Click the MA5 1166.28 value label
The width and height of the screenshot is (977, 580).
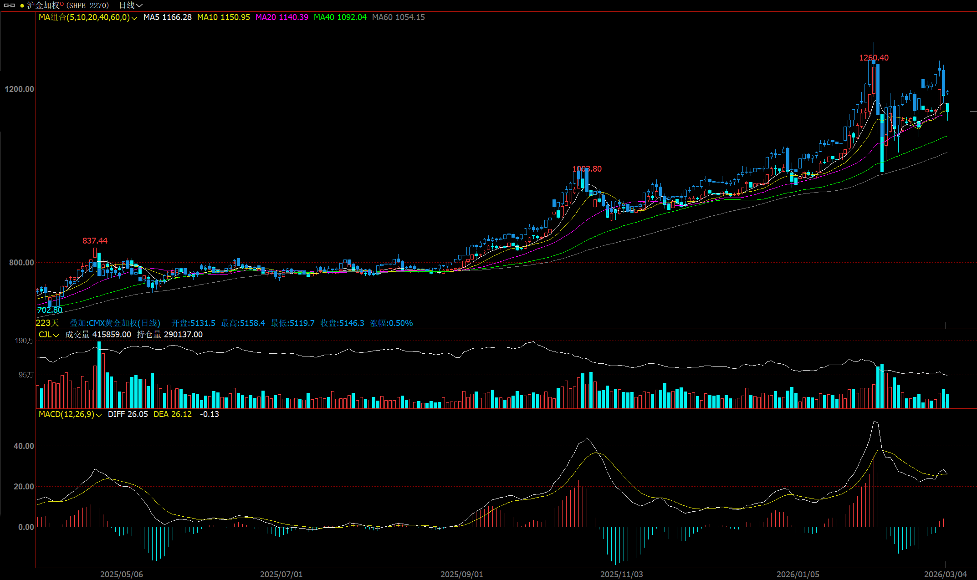coord(167,17)
